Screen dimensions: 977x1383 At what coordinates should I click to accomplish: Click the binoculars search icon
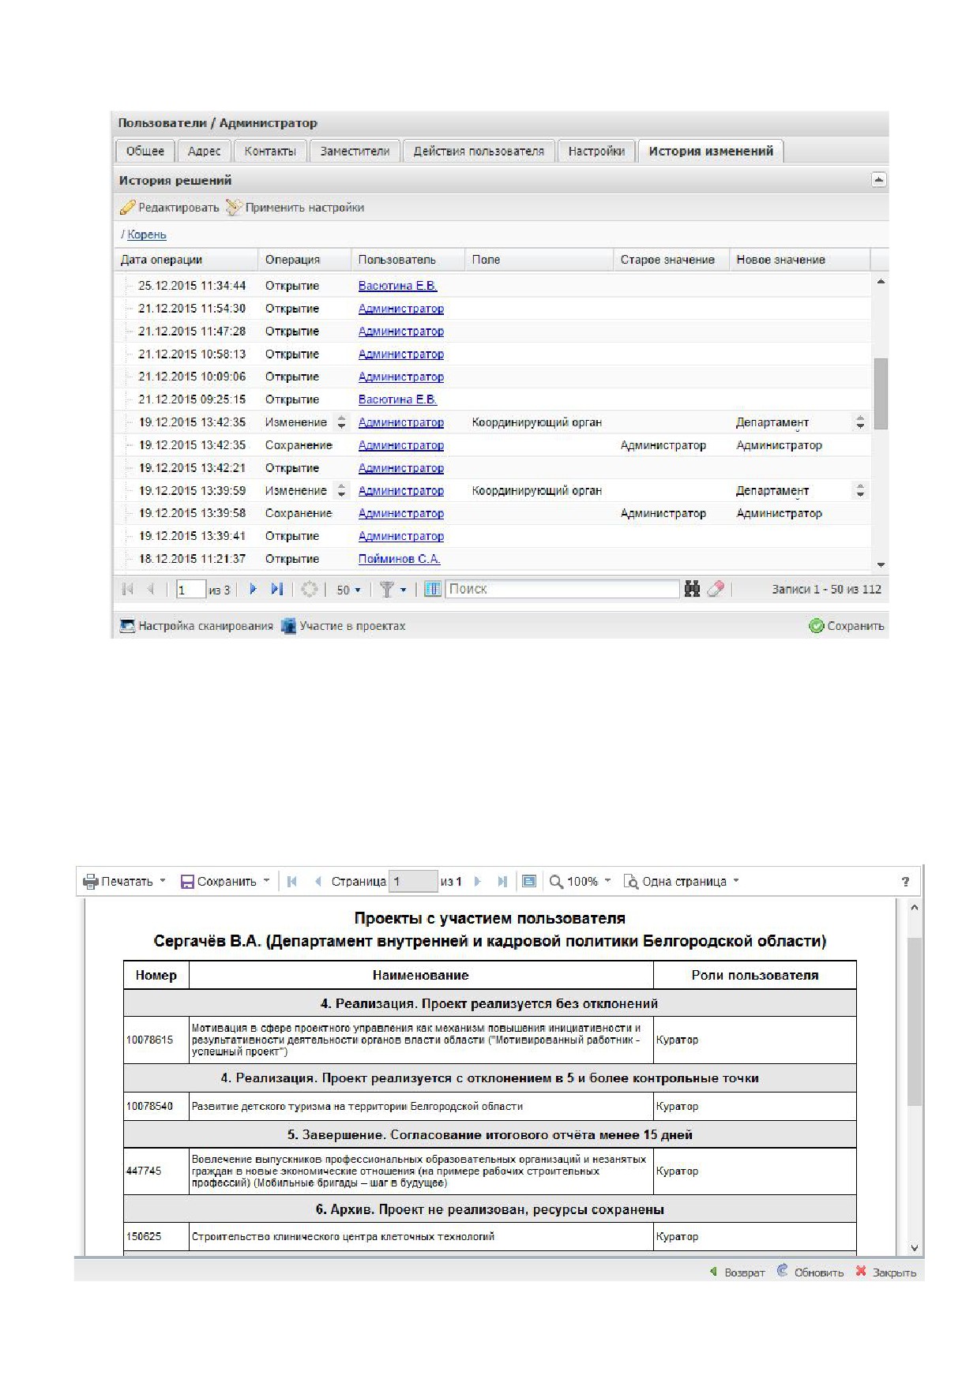point(692,589)
